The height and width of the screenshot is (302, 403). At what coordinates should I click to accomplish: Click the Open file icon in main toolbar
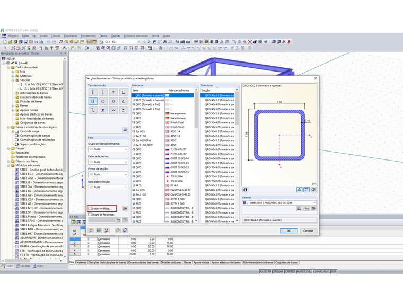tap(10, 42)
